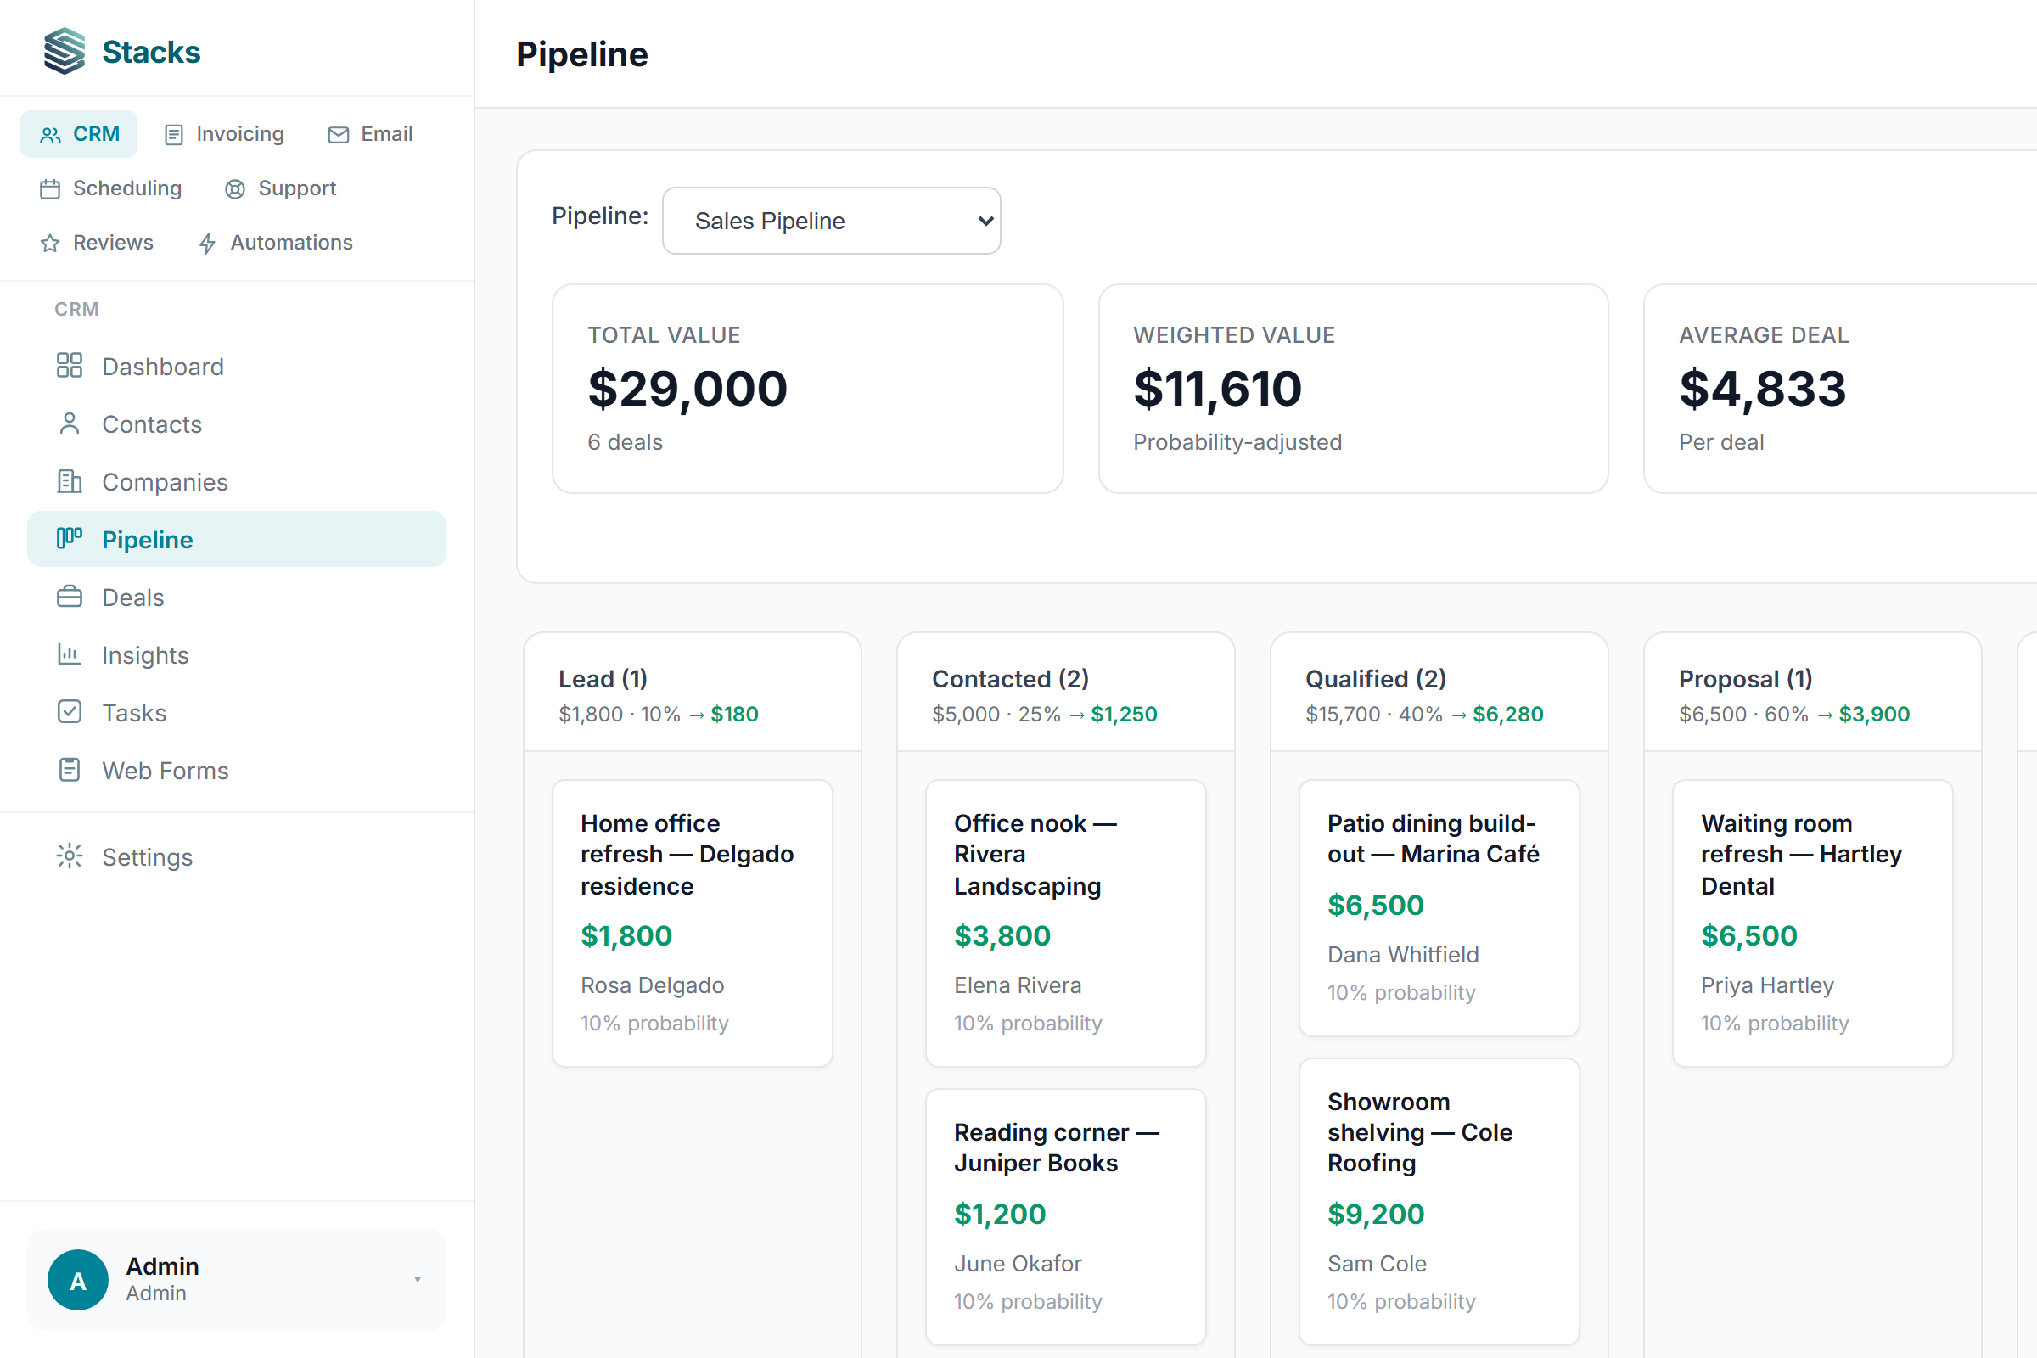Click the Lead (1) column header
2037x1358 pixels.
[603, 679]
